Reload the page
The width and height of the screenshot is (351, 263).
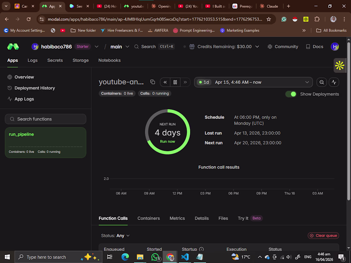coord(29,19)
